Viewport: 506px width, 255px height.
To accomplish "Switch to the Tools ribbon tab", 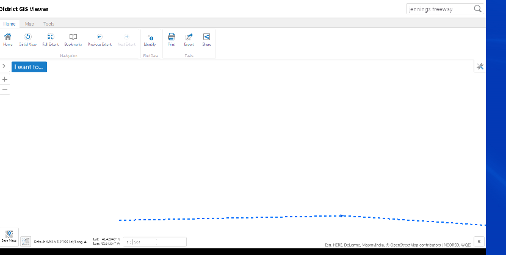I will pyautogui.click(x=48, y=24).
